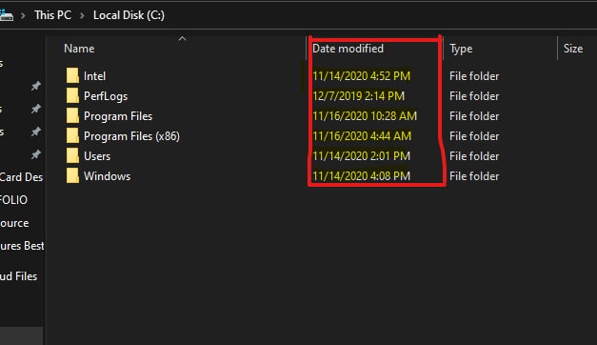Sort by the Size column header
The image size is (597, 345).
[x=573, y=49]
